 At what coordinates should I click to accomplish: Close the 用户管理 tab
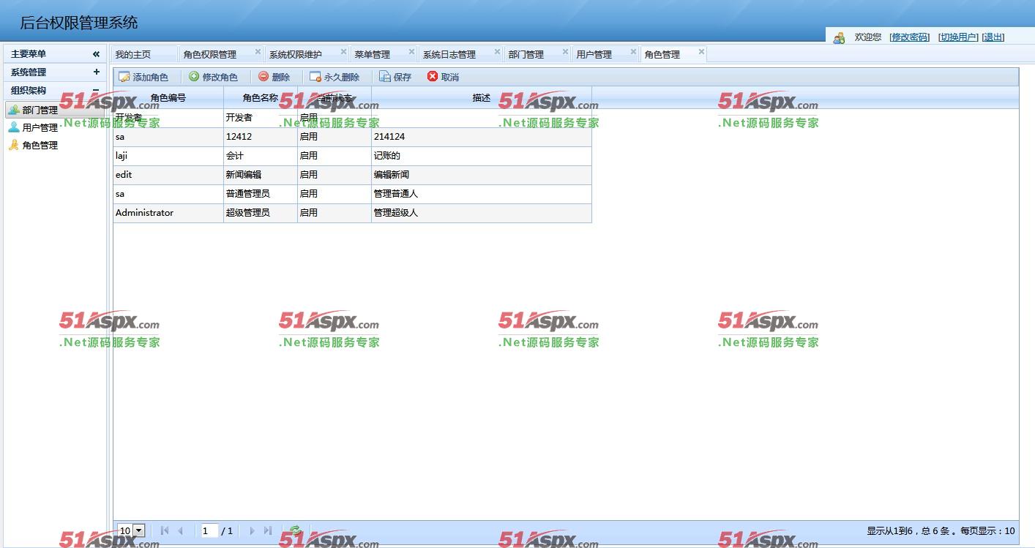[633, 52]
